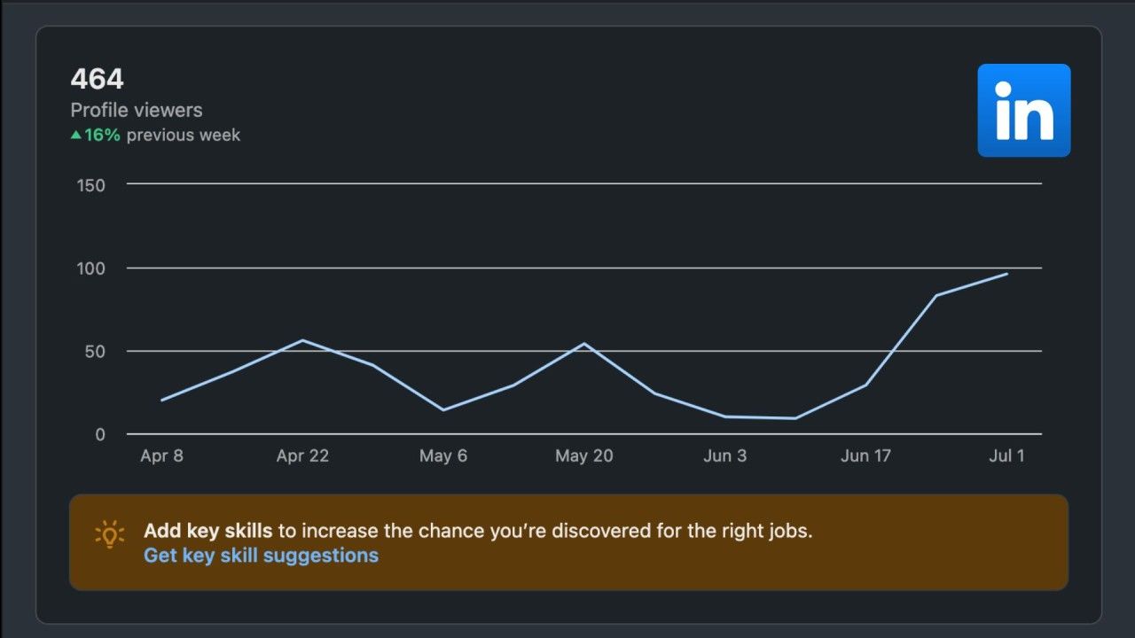Click the 464 profile viewers count
Viewport: 1135px width, 638px height.
tap(97, 80)
